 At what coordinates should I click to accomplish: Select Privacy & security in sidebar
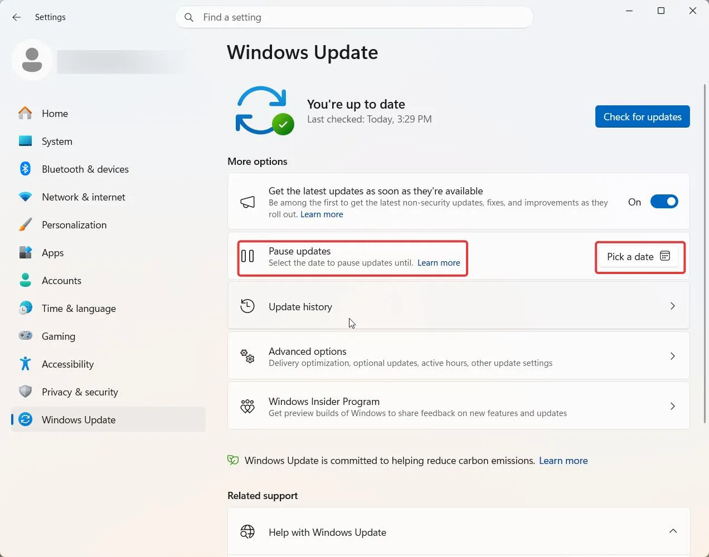tap(109, 392)
